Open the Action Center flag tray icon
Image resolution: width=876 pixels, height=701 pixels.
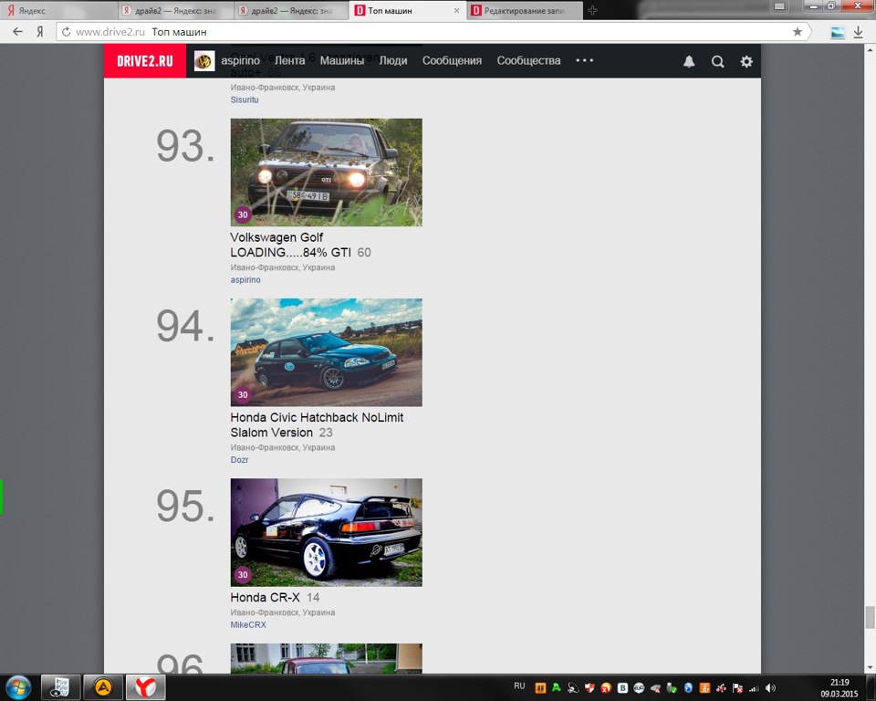(x=737, y=688)
